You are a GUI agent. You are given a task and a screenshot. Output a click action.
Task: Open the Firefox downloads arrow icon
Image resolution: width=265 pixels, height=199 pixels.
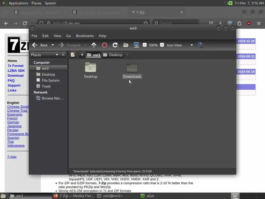(x=220, y=23)
